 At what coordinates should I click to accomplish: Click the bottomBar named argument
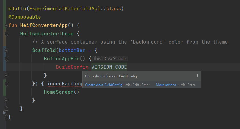tap(72, 50)
